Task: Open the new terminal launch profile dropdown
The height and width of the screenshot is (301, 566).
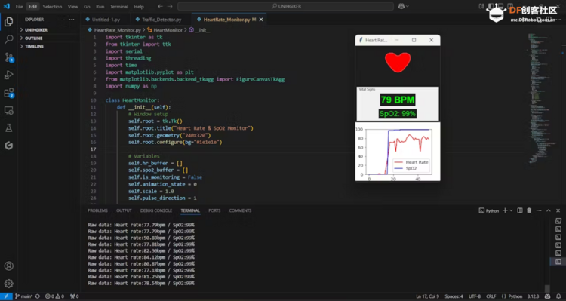Action: (511, 210)
